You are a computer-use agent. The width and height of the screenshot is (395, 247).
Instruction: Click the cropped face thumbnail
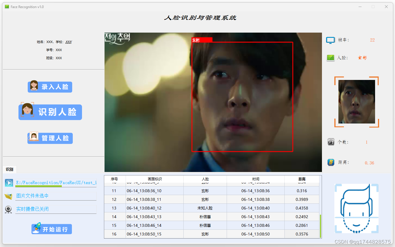[357, 102]
